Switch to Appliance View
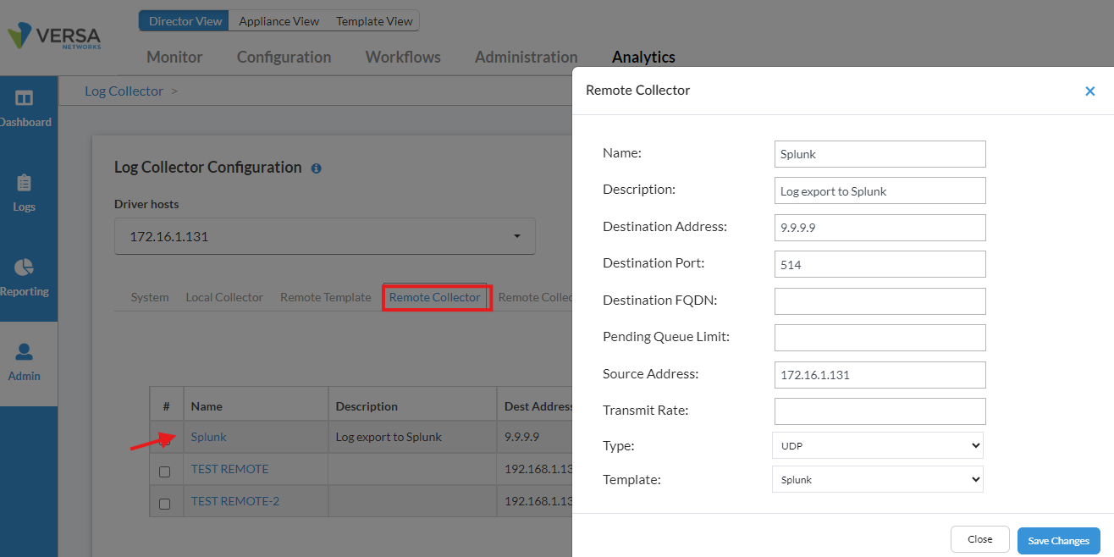Screen dimensions: 1114x557 coord(279,21)
